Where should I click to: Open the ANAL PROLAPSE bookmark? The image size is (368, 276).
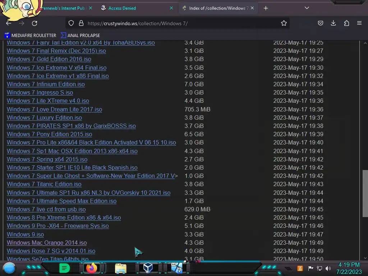80,36
